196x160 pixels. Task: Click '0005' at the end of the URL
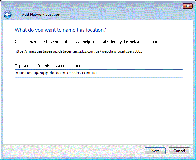pyautogui.click(x=138, y=51)
